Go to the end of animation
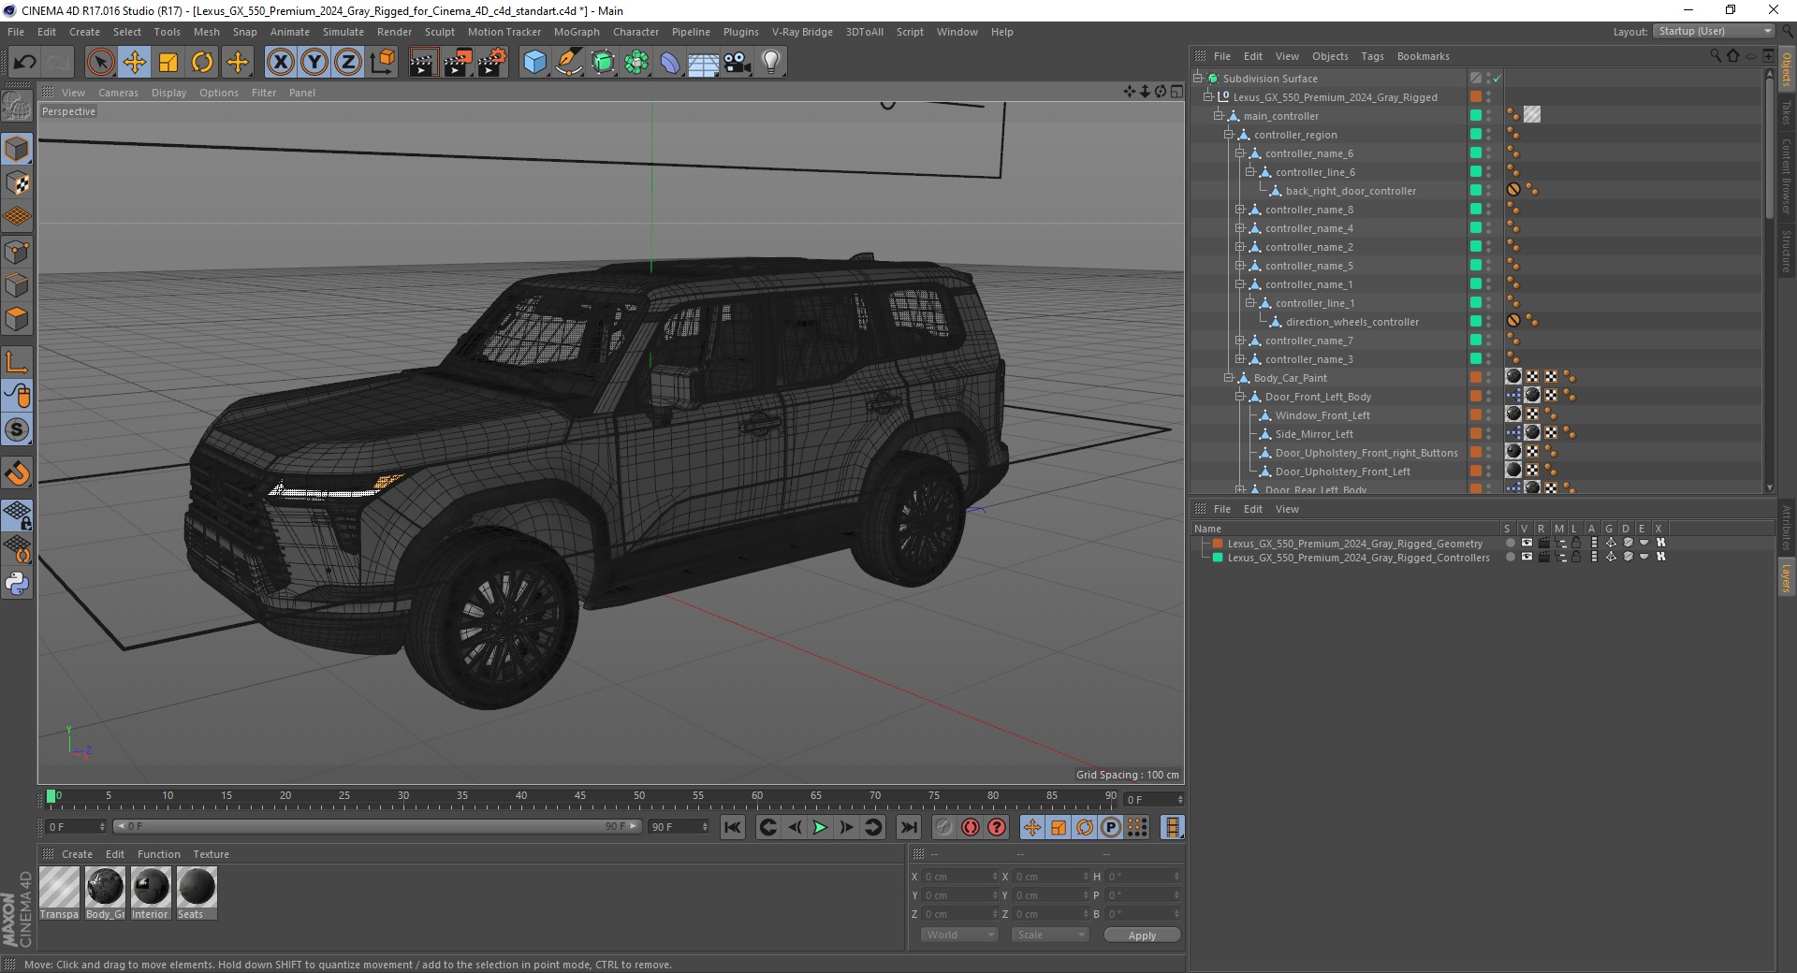This screenshot has width=1797, height=973. (908, 827)
